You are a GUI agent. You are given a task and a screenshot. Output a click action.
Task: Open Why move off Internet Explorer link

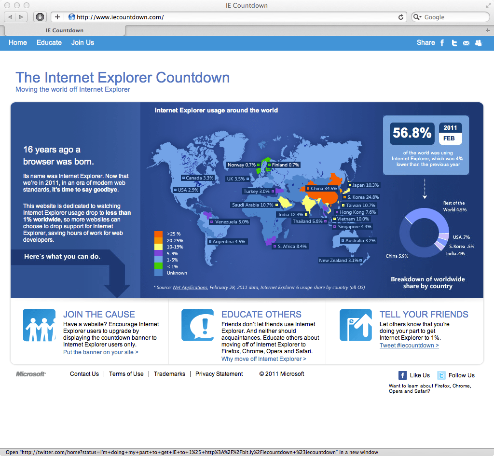(x=264, y=359)
